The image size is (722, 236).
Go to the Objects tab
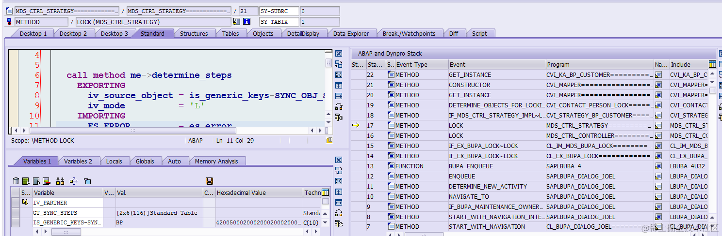(x=263, y=33)
